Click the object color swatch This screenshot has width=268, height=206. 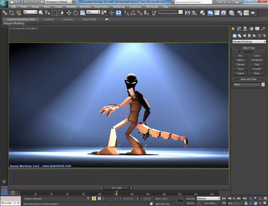pos(263,85)
